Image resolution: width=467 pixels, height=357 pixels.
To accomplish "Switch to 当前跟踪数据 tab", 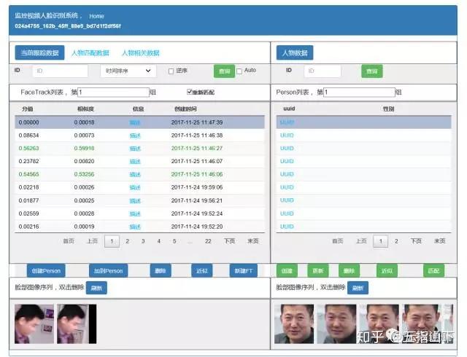I will click(39, 52).
